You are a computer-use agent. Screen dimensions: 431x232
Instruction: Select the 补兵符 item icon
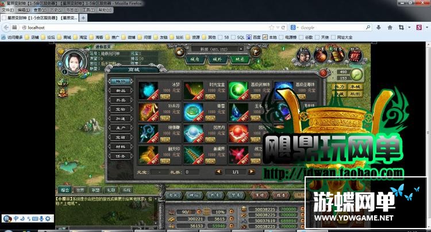(148, 112)
